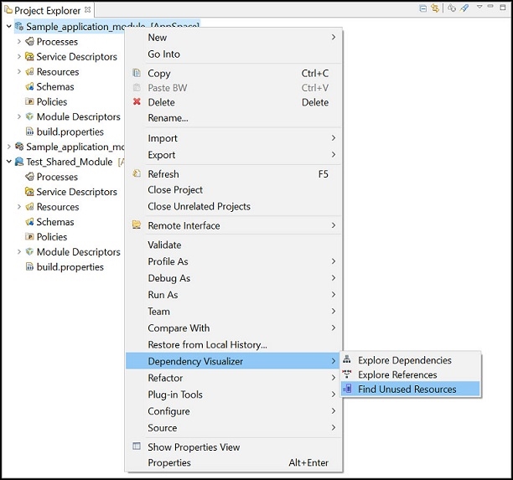Click the Refresh icon
513x480 pixels.
click(137, 173)
